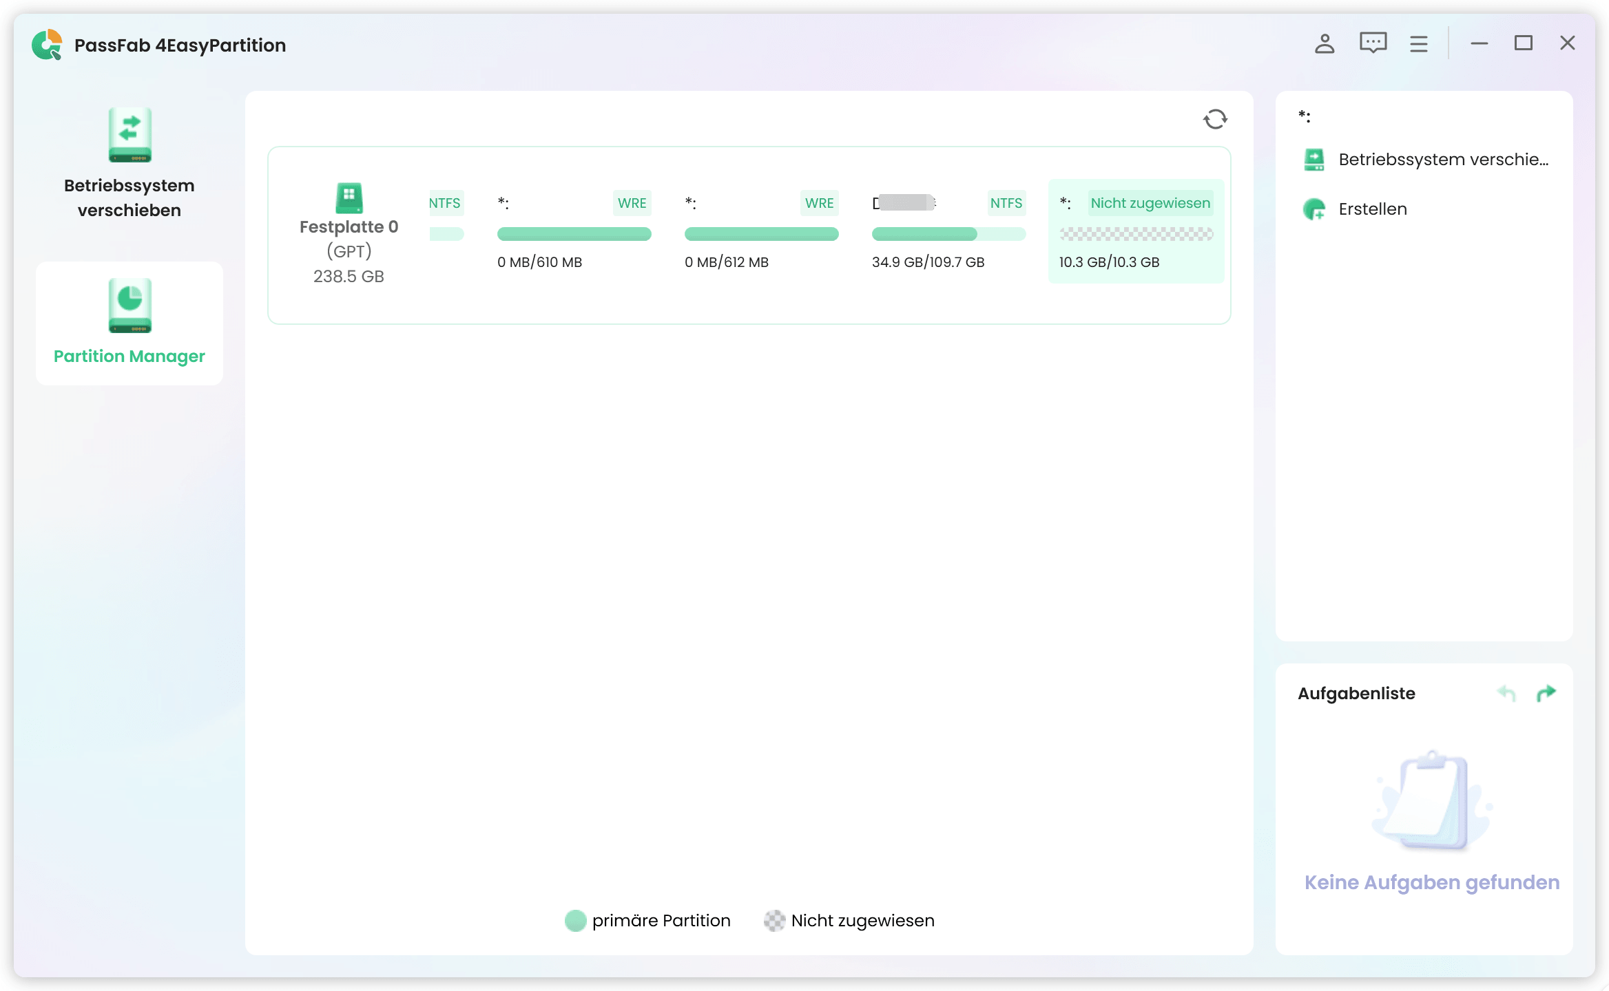Click the Erstellen action
The width and height of the screenshot is (1609, 991).
(1372, 209)
